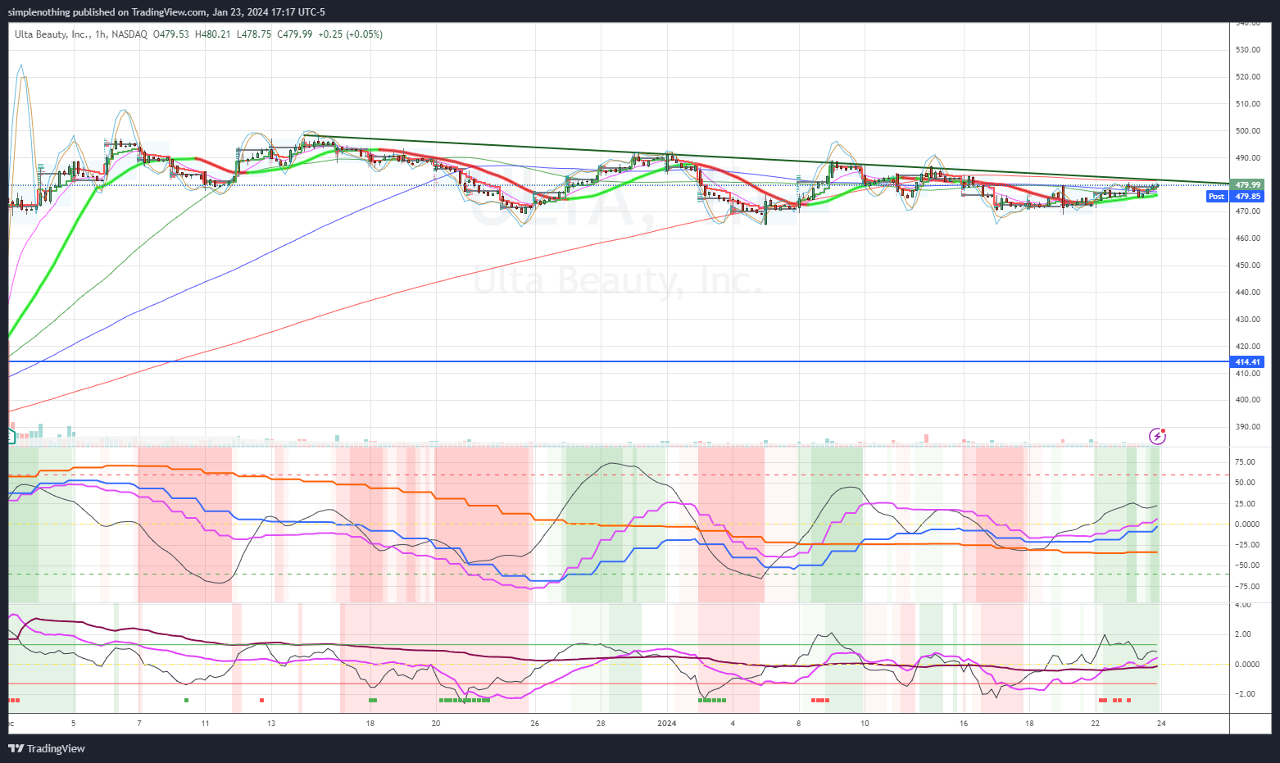
Task: Select the blue horizontal line at 414.41
Action: (619, 361)
